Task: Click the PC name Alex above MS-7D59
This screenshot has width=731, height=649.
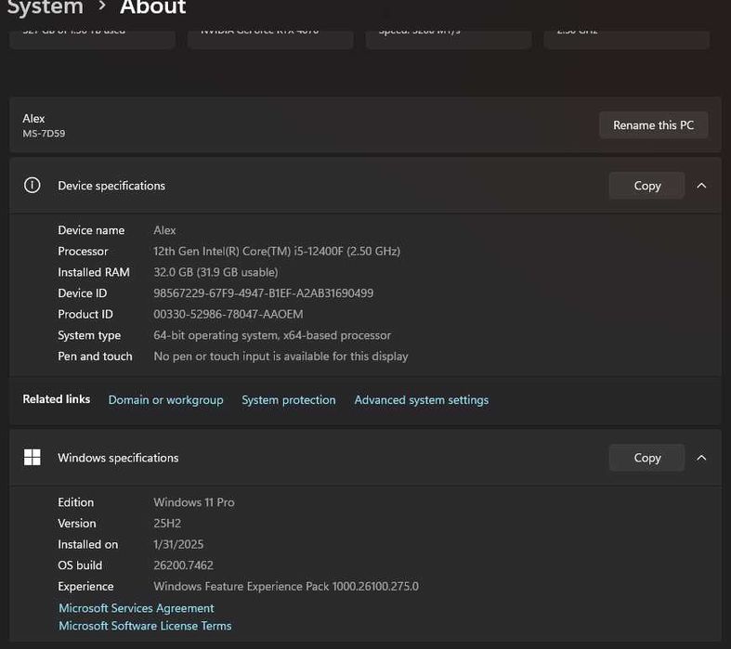Action: 33,118
